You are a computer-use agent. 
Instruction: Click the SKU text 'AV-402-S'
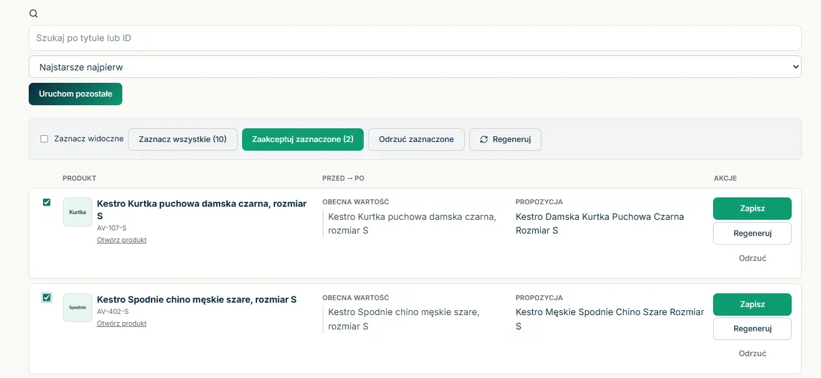tap(113, 311)
